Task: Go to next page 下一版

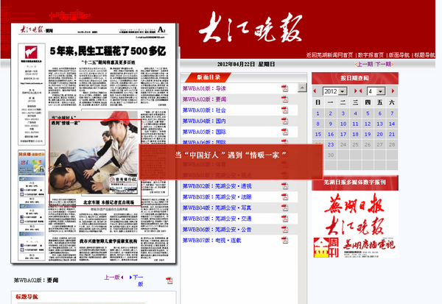Action: [137, 280]
